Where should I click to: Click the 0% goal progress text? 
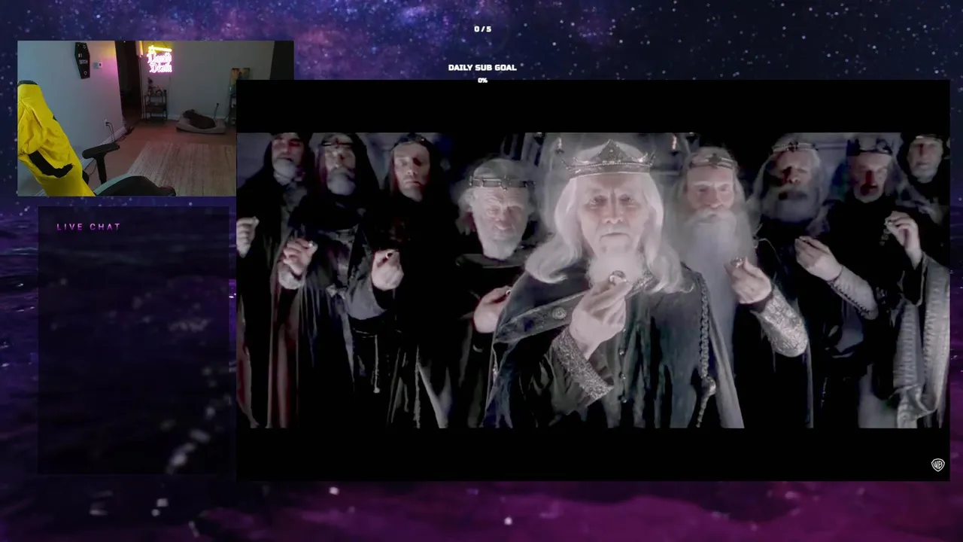click(x=482, y=81)
